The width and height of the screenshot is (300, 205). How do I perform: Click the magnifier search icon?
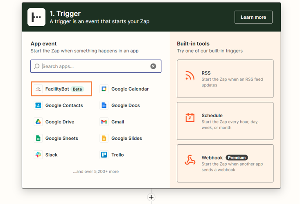[37, 66]
